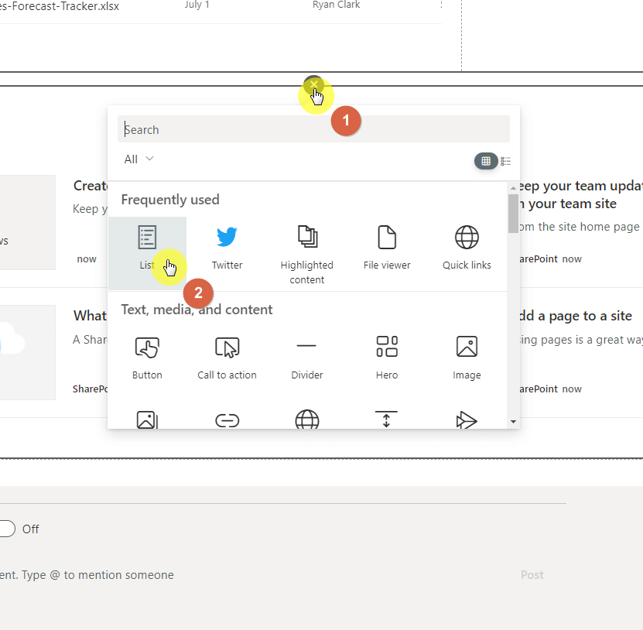The image size is (643, 630).
Task: Add a Button web part
Action: click(x=147, y=358)
